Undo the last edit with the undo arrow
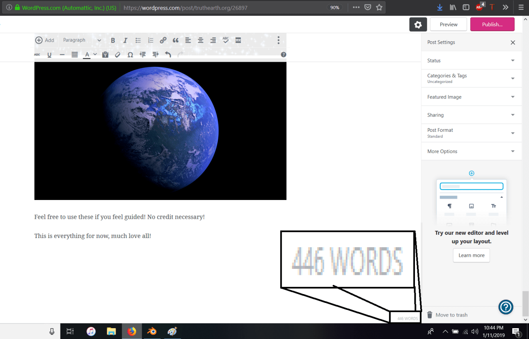This screenshot has width=529, height=339. [x=168, y=54]
